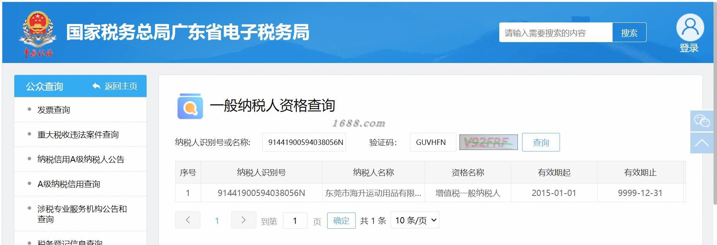This screenshot has width=717, height=245.
Task: Open the 10 条/页 page size dropdown
Action: pos(415,220)
